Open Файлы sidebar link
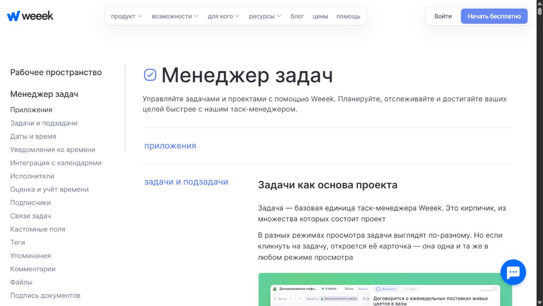543x306 pixels. click(x=21, y=283)
